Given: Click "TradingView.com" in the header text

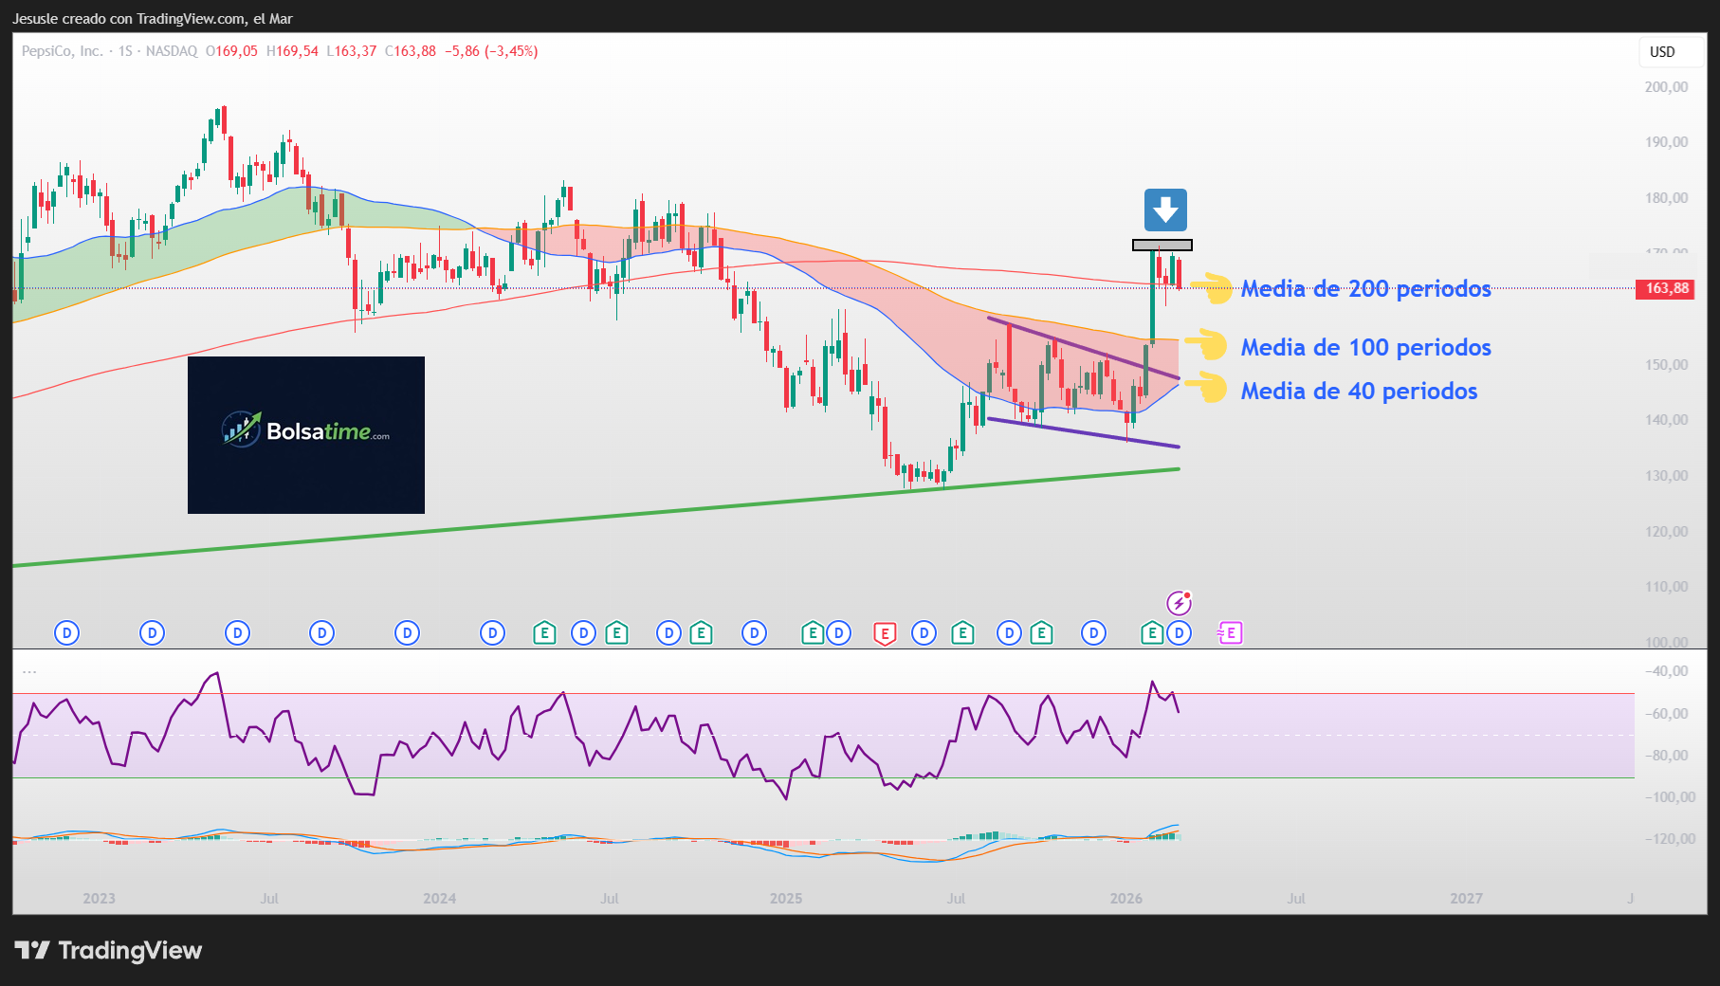Looking at the screenshot, I should pos(186,18).
